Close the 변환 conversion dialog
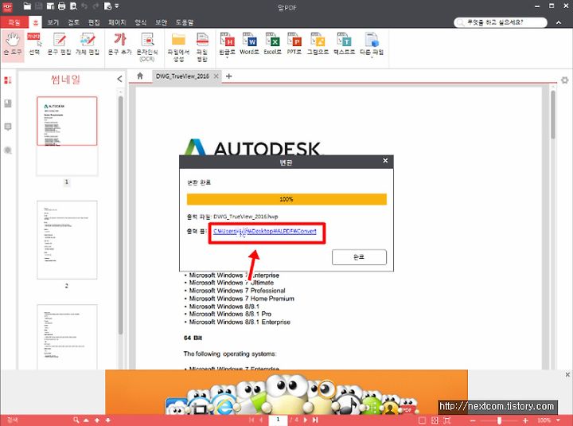 tap(385, 161)
